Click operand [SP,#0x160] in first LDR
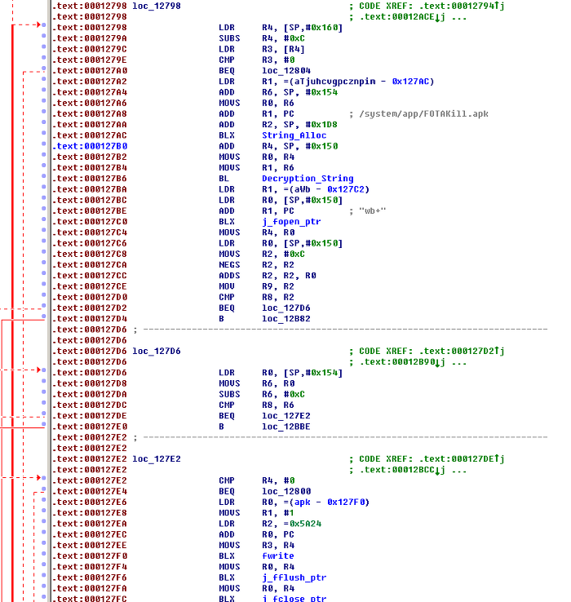This screenshot has width=571, height=602. [312, 28]
